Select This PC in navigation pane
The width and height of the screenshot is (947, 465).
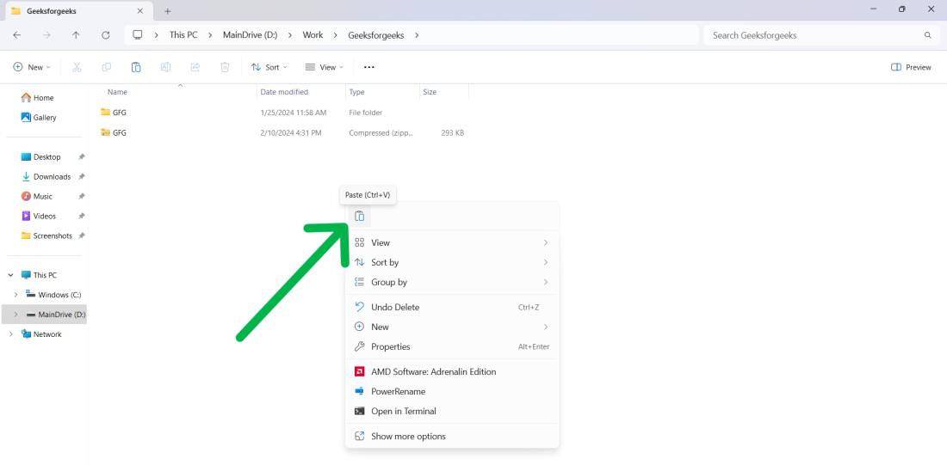45,275
